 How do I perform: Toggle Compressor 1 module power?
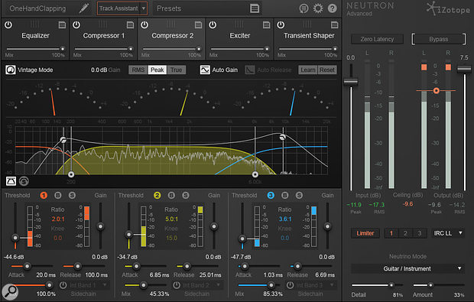point(76,24)
